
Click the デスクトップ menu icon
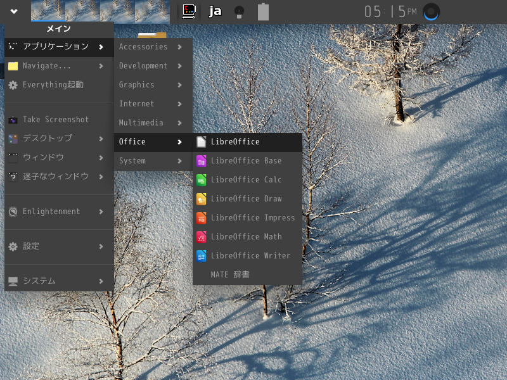pyautogui.click(x=13, y=139)
